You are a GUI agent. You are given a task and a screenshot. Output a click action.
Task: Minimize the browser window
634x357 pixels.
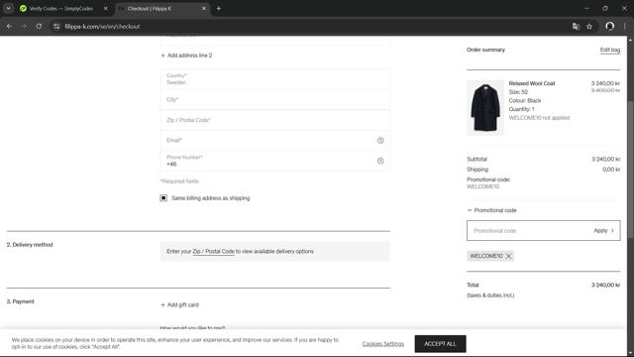tap(586, 8)
